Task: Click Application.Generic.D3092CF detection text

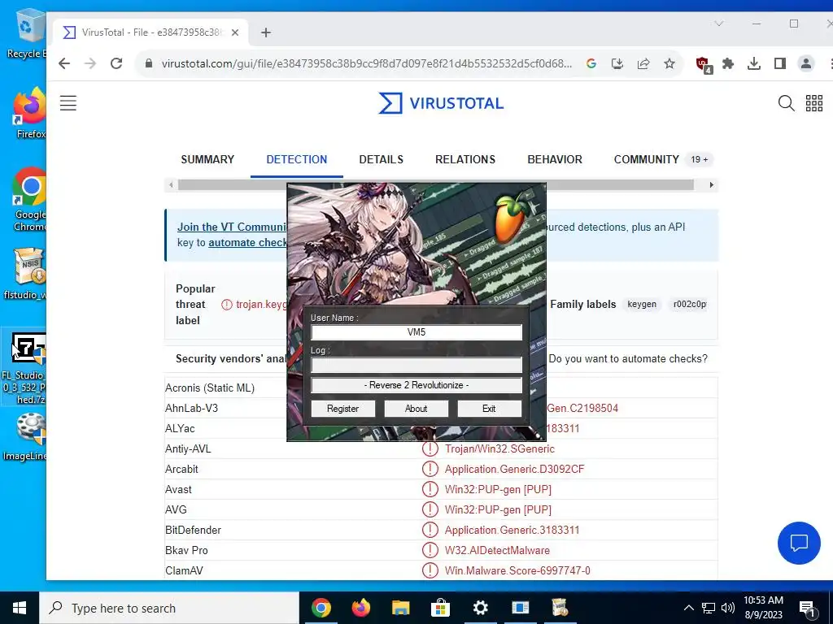Action: (x=514, y=469)
